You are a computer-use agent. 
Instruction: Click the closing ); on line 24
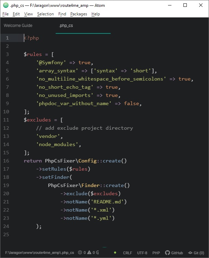click(x=39, y=226)
